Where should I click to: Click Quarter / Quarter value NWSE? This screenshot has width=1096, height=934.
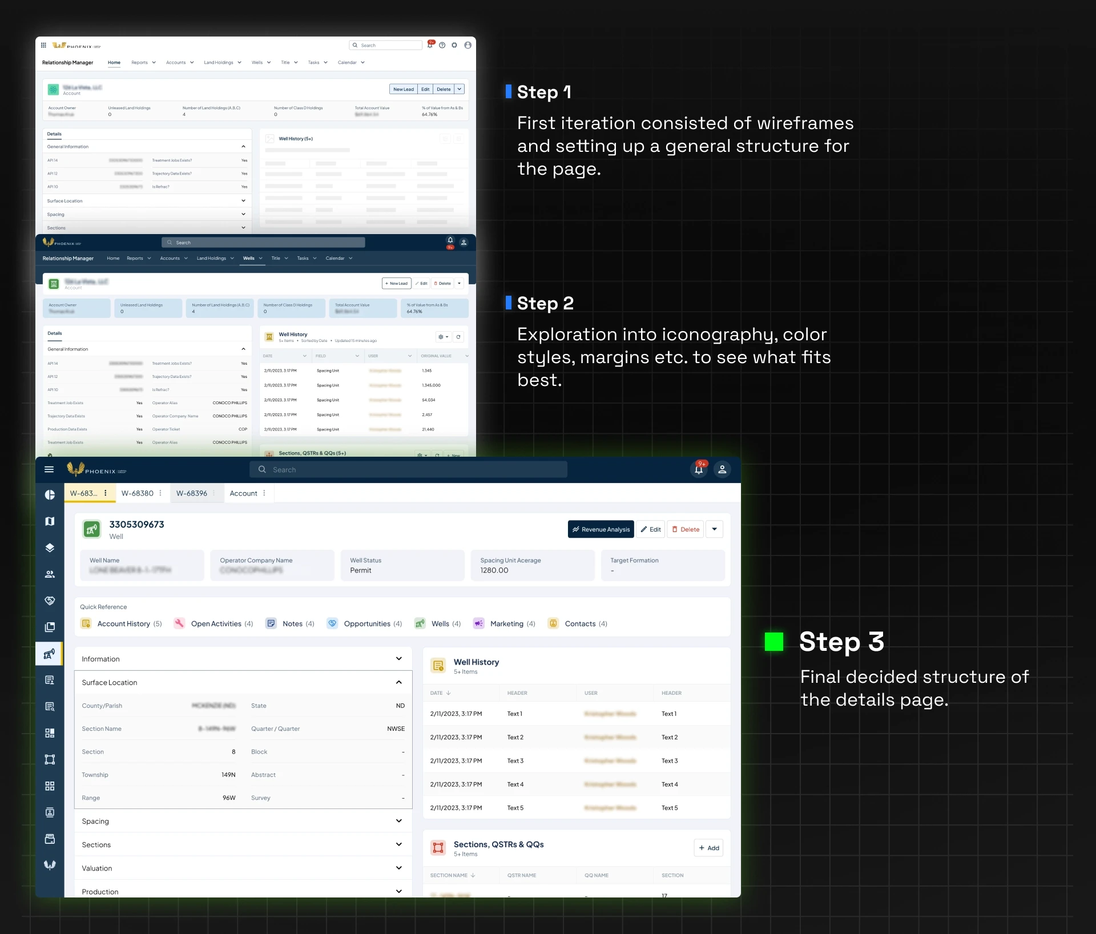[x=396, y=729]
